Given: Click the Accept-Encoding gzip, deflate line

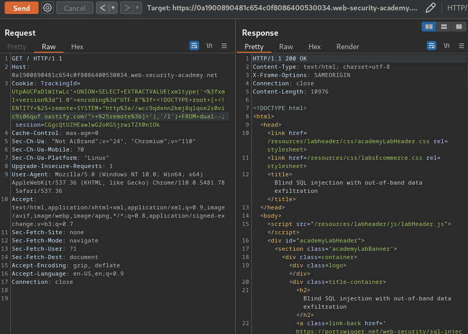Looking at the screenshot, I should (x=66, y=266).
